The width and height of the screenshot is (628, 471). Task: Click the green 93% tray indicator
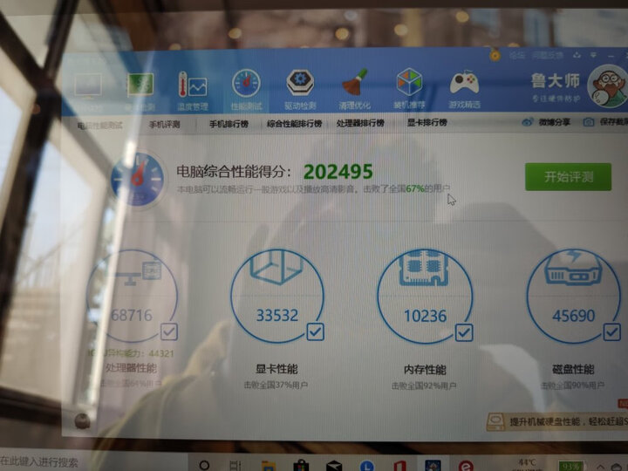(x=570, y=466)
